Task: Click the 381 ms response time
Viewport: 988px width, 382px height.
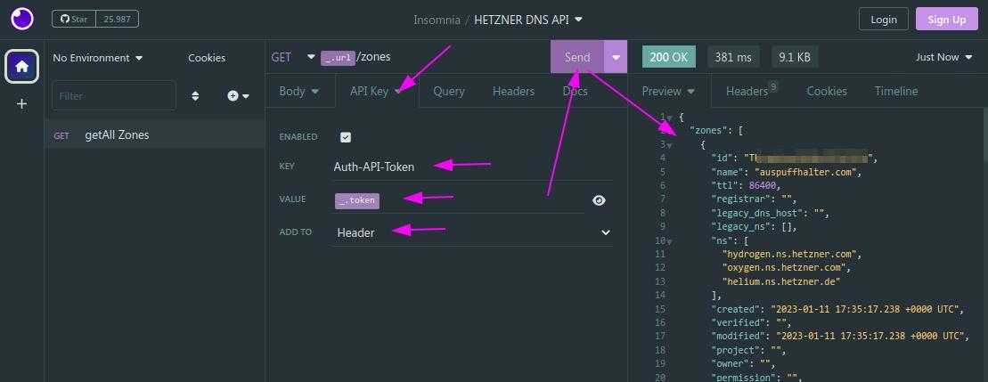Action: click(733, 57)
